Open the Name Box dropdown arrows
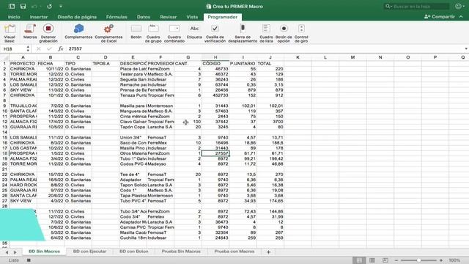469x264 pixels. (x=28, y=48)
